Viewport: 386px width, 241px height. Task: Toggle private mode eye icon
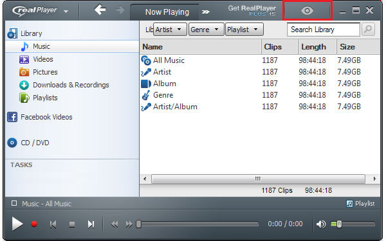click(x=307, y=10)
